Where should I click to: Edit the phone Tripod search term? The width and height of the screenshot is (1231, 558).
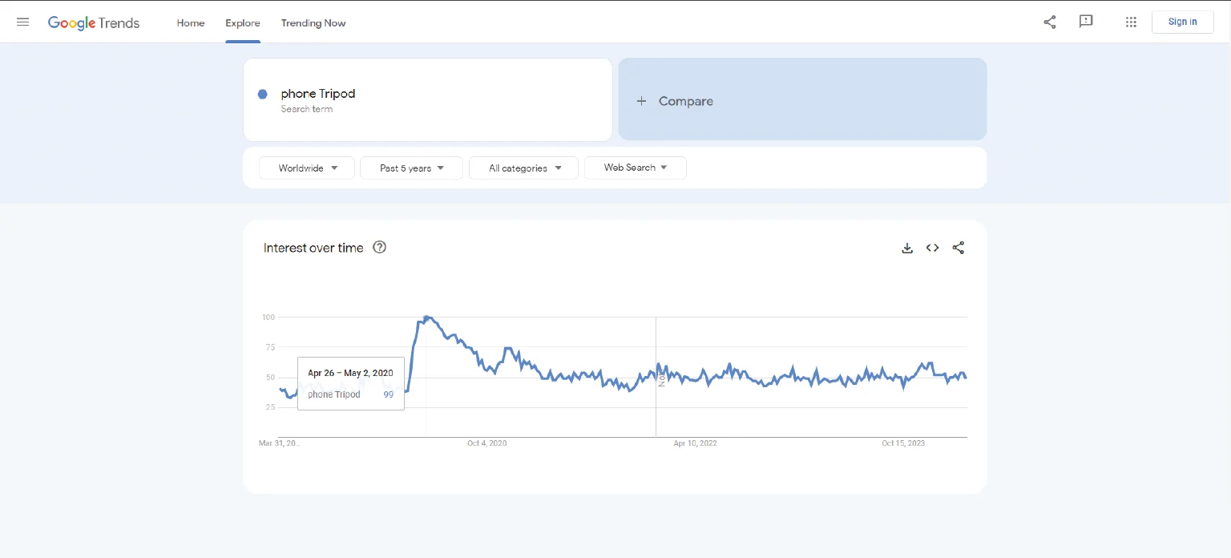click(318, 94)
